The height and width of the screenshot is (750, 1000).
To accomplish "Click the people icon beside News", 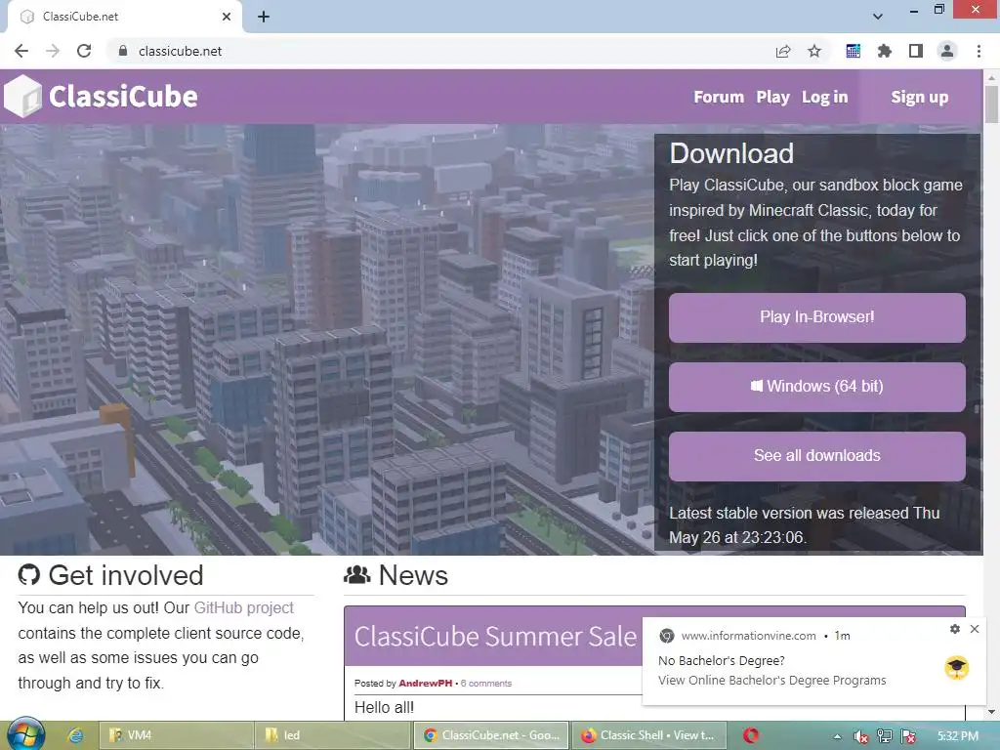I will click(357, 574).
